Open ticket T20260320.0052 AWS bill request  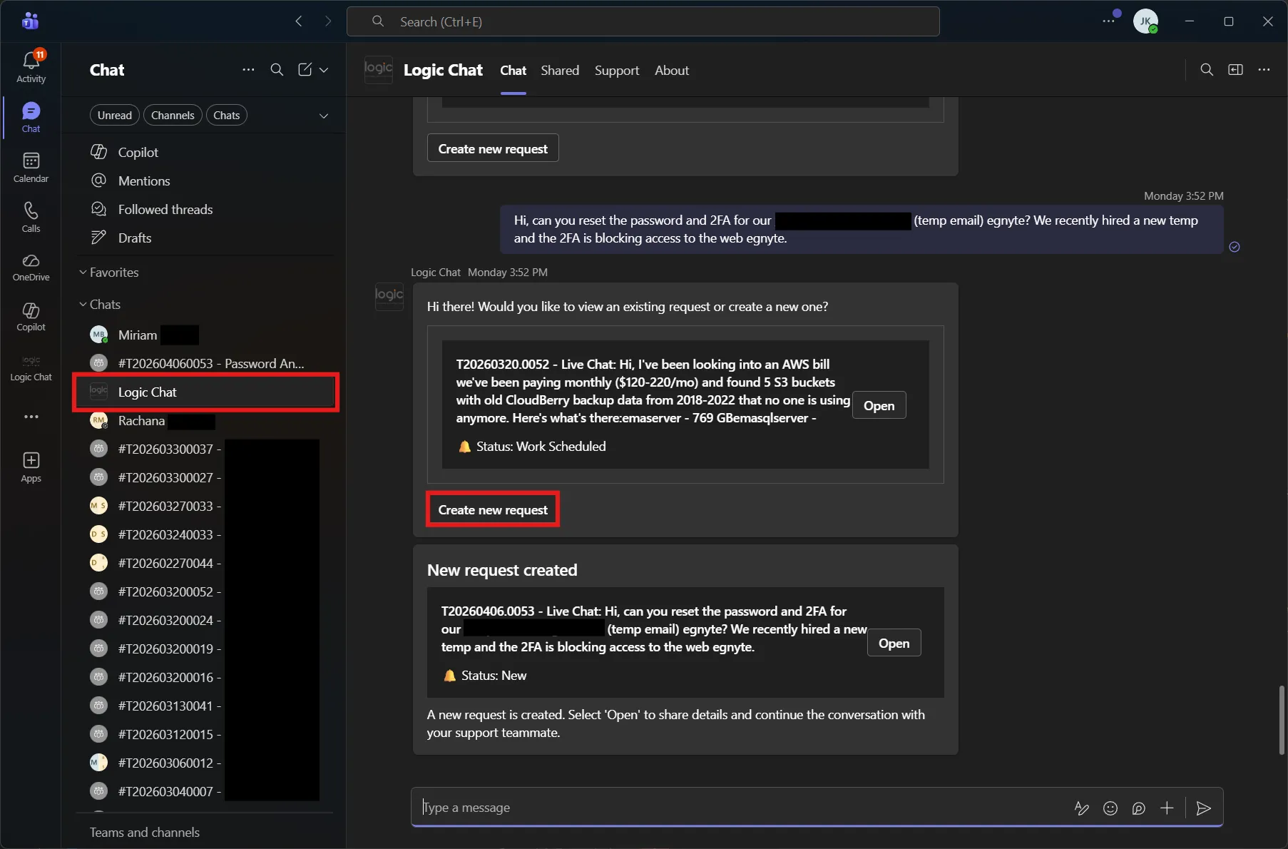(x=879, y=405)
